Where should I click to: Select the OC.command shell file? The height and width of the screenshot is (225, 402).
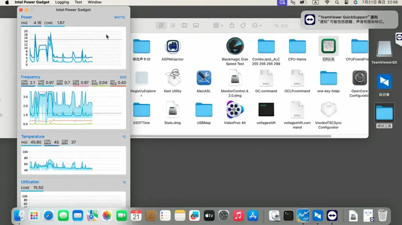tap(266, 78)
